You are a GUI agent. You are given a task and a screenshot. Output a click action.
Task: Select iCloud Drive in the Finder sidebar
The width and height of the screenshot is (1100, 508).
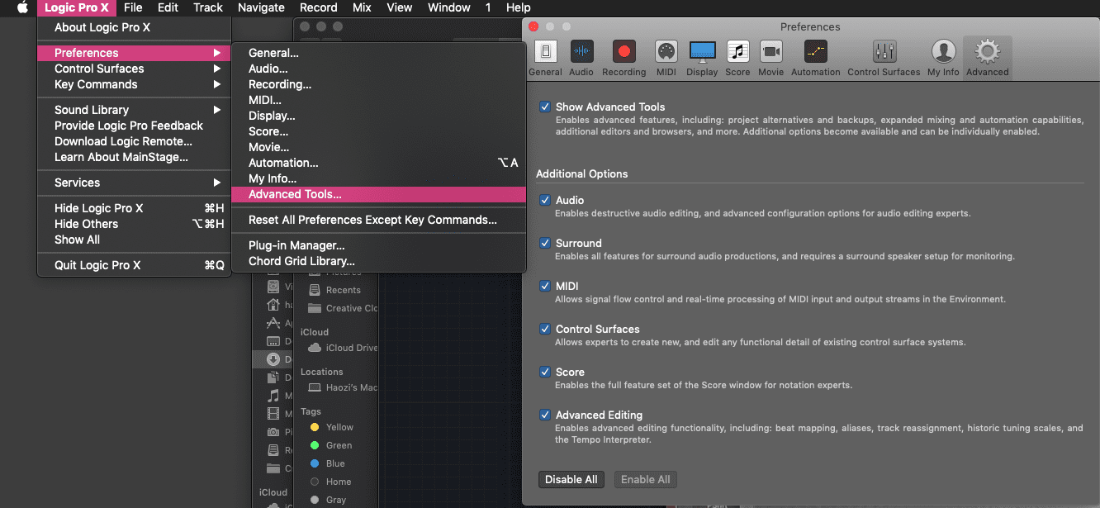tap(342, 348)
